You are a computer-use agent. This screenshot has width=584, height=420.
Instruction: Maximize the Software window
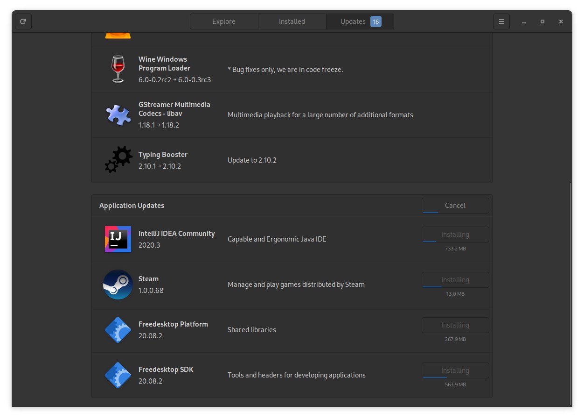click(542, 21)
